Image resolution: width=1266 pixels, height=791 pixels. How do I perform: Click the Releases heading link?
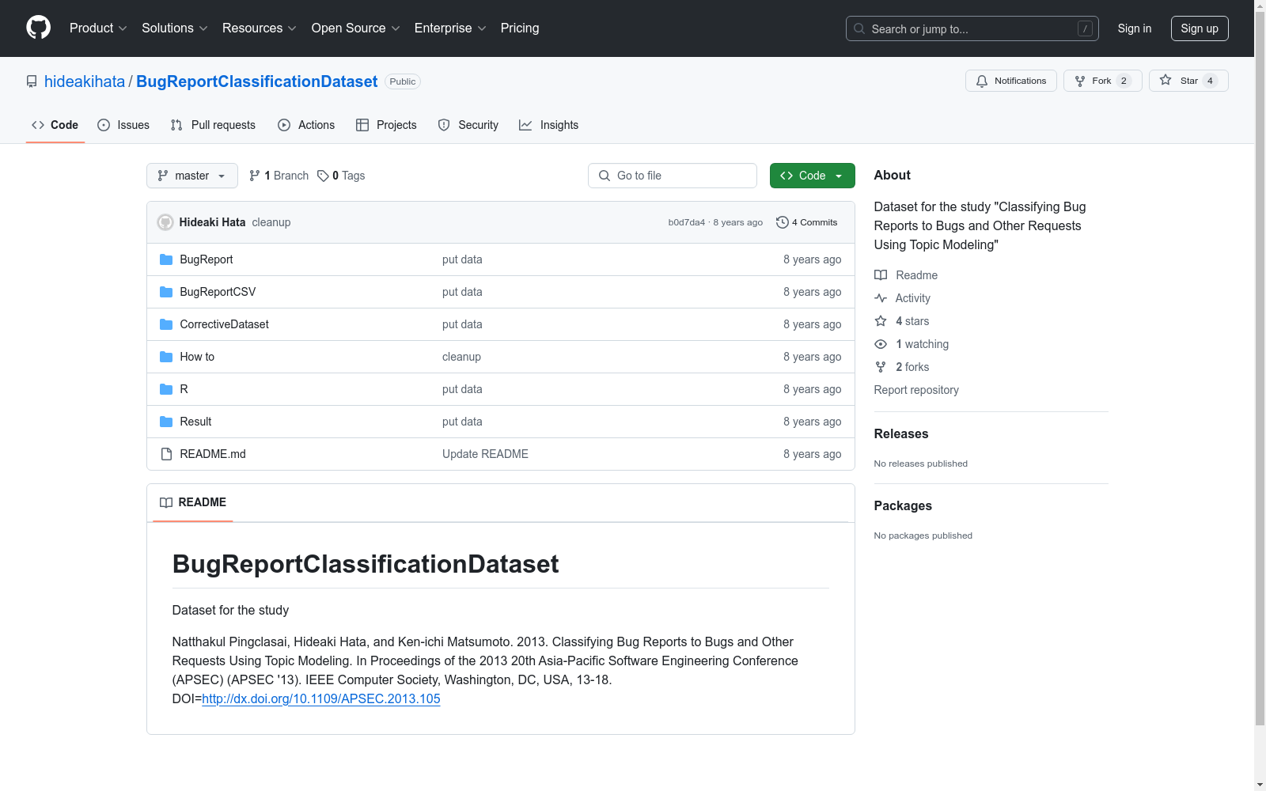pos(901,433)
